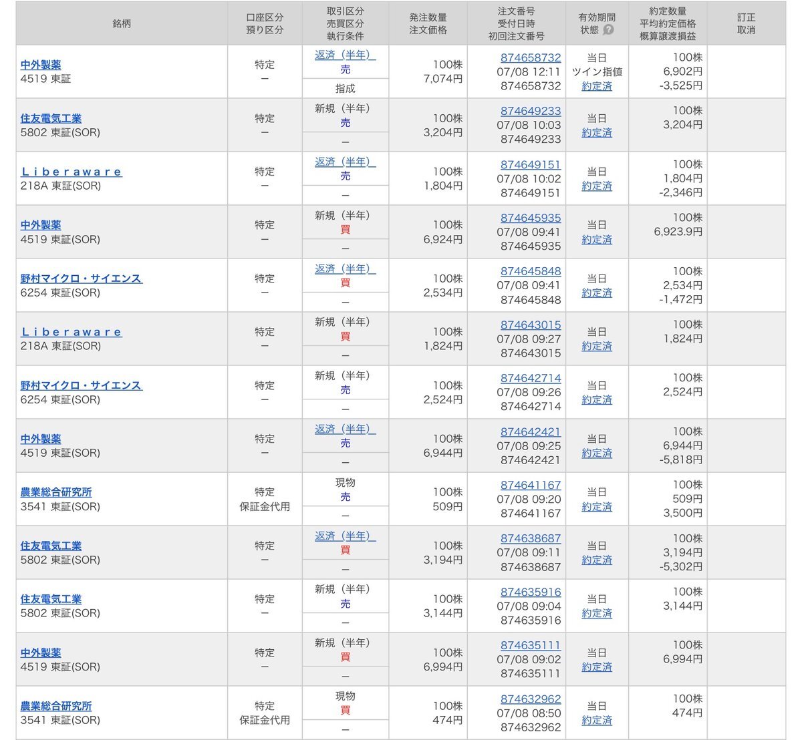Viewport: 802px width, 740px height.
Task: Open Liberaware link in order 874649151 row
Action: [72, 172]
